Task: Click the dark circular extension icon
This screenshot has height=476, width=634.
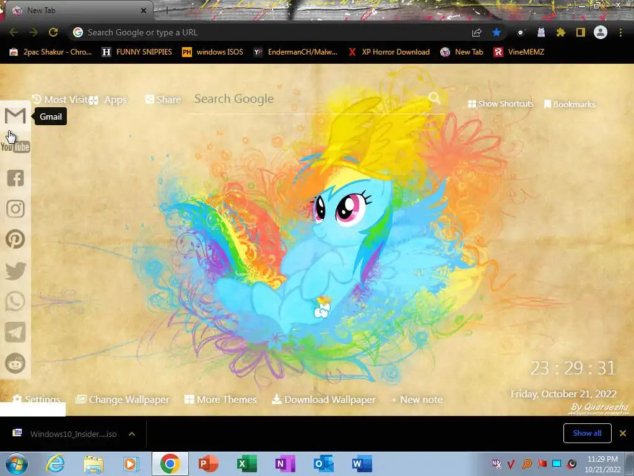Action: (x=521, y=32)
